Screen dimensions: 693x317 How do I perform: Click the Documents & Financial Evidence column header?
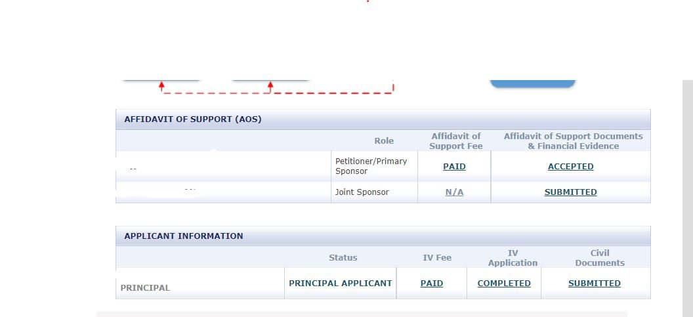(573, 141)
